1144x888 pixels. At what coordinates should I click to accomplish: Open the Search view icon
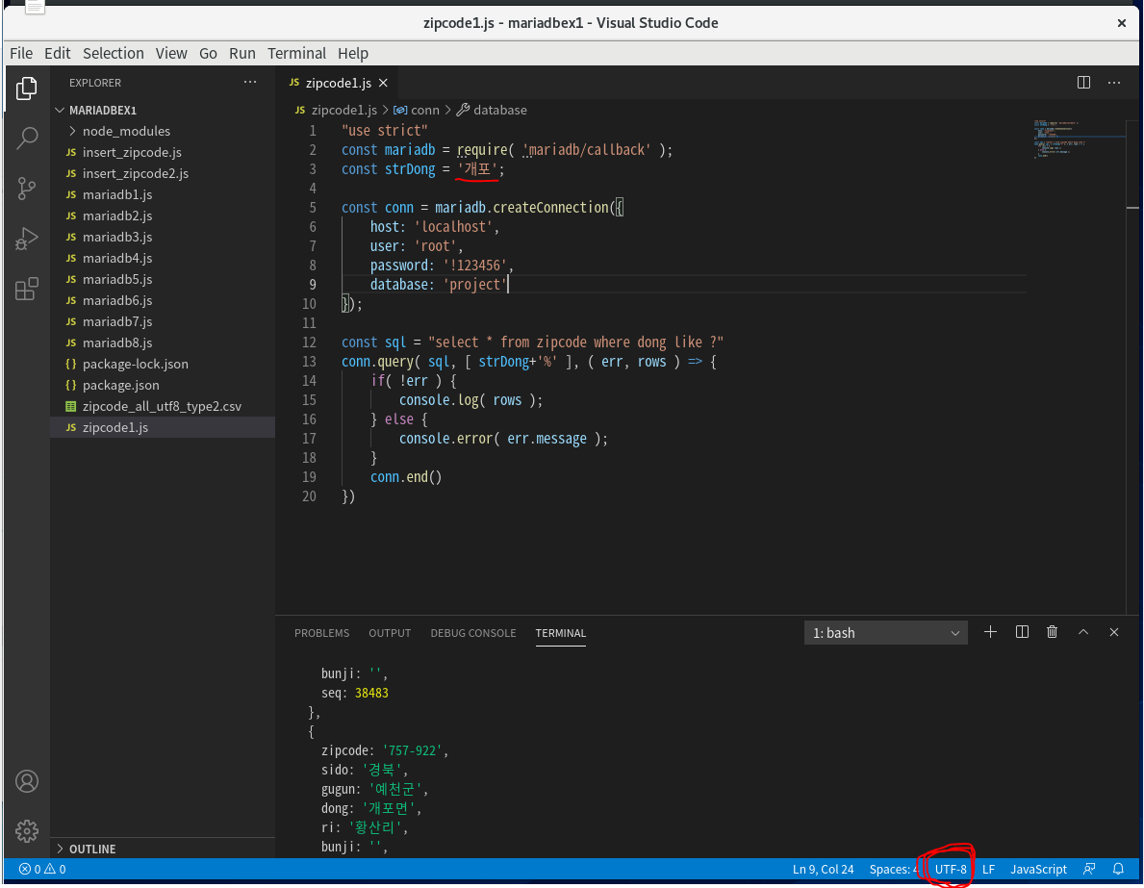[26, 138]
